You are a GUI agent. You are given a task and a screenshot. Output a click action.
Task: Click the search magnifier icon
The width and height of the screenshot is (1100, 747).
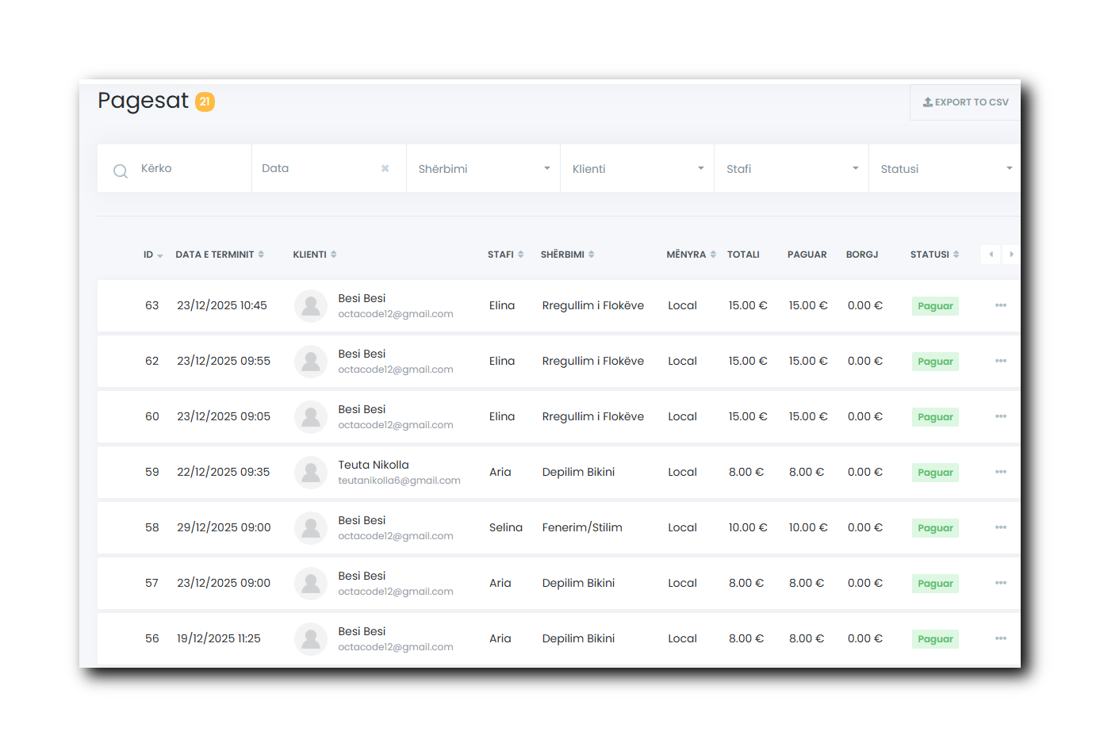tap(121, 170)
